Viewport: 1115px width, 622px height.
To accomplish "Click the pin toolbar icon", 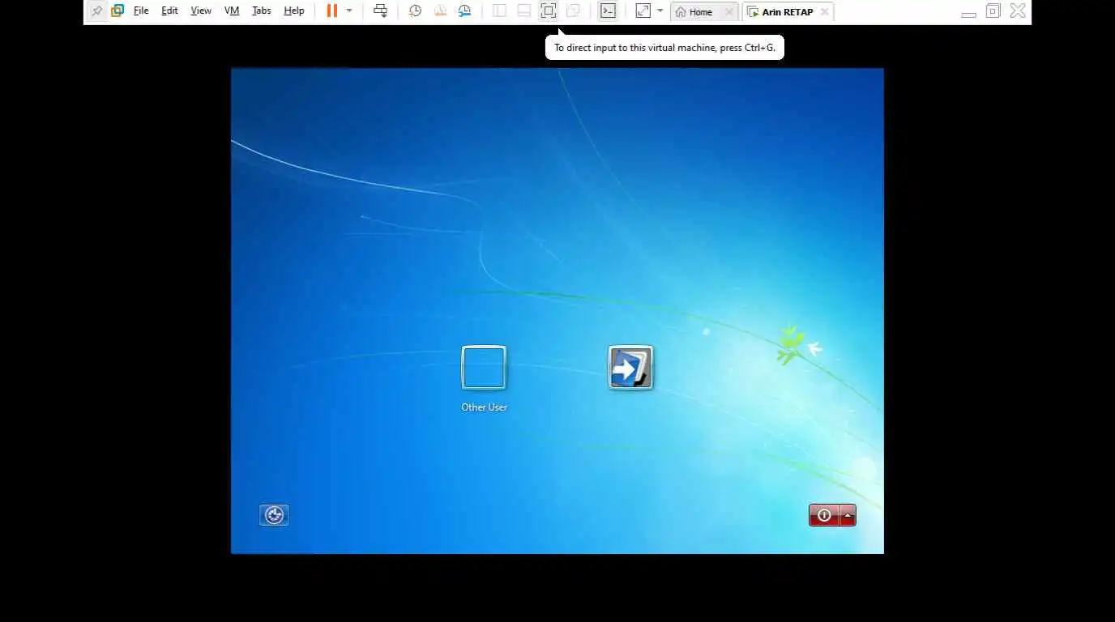I will point(97,11).
